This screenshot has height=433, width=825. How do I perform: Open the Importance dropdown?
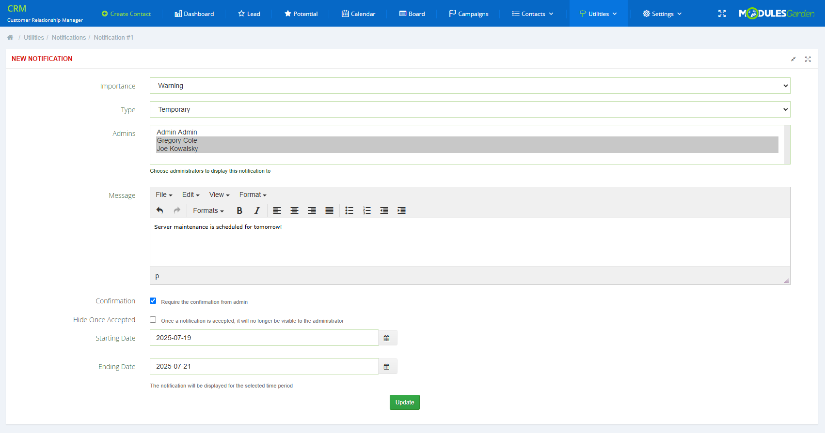coord(470,86)
